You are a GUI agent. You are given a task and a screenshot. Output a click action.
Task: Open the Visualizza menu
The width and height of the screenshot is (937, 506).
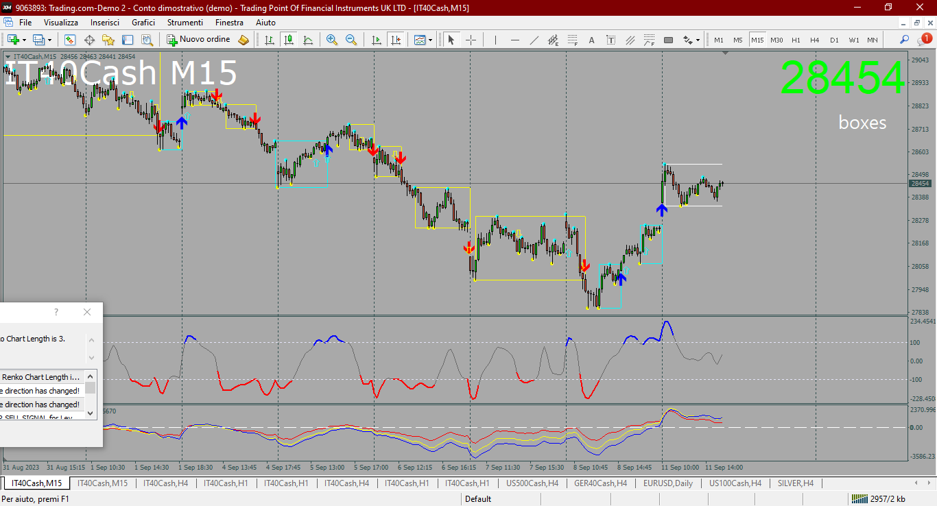pyautogui.click(x=61, y=23)
